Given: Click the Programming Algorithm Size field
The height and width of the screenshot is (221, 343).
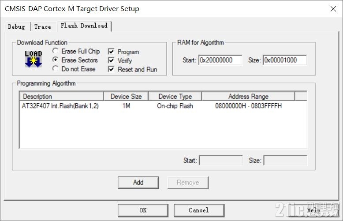Looking at the screenshot, I should (x=285, y=161).
